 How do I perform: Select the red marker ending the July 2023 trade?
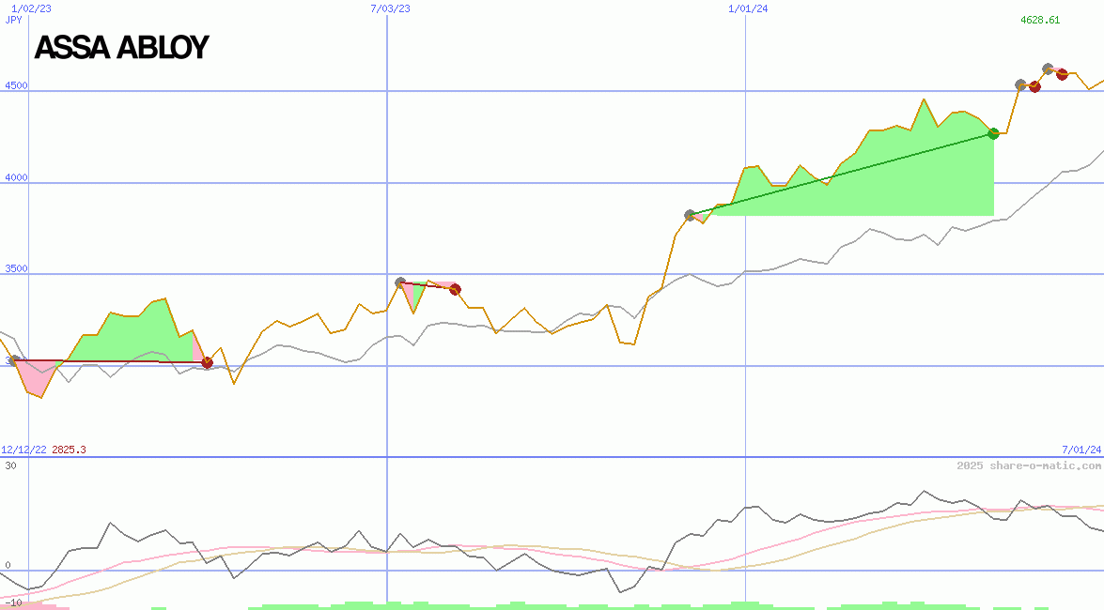pos(455,289)
